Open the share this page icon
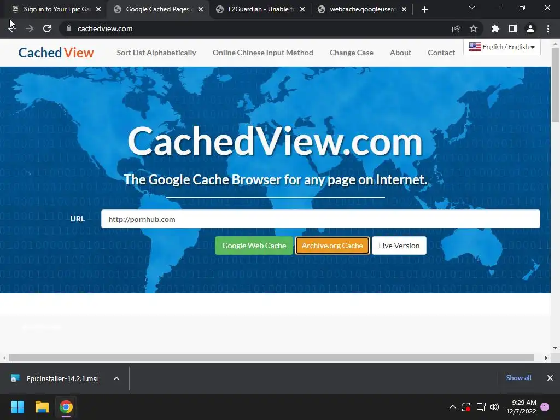 coord(456,28)
